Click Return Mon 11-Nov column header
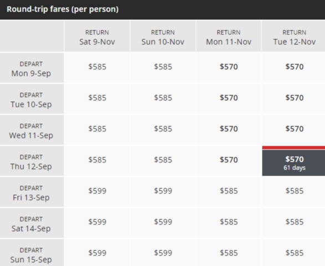This screenshot has height=266, width=325. [229, 37]
